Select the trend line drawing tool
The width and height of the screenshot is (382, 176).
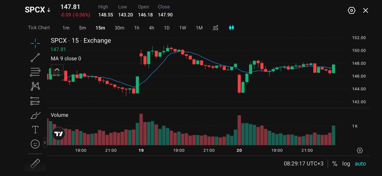[35, 58]
